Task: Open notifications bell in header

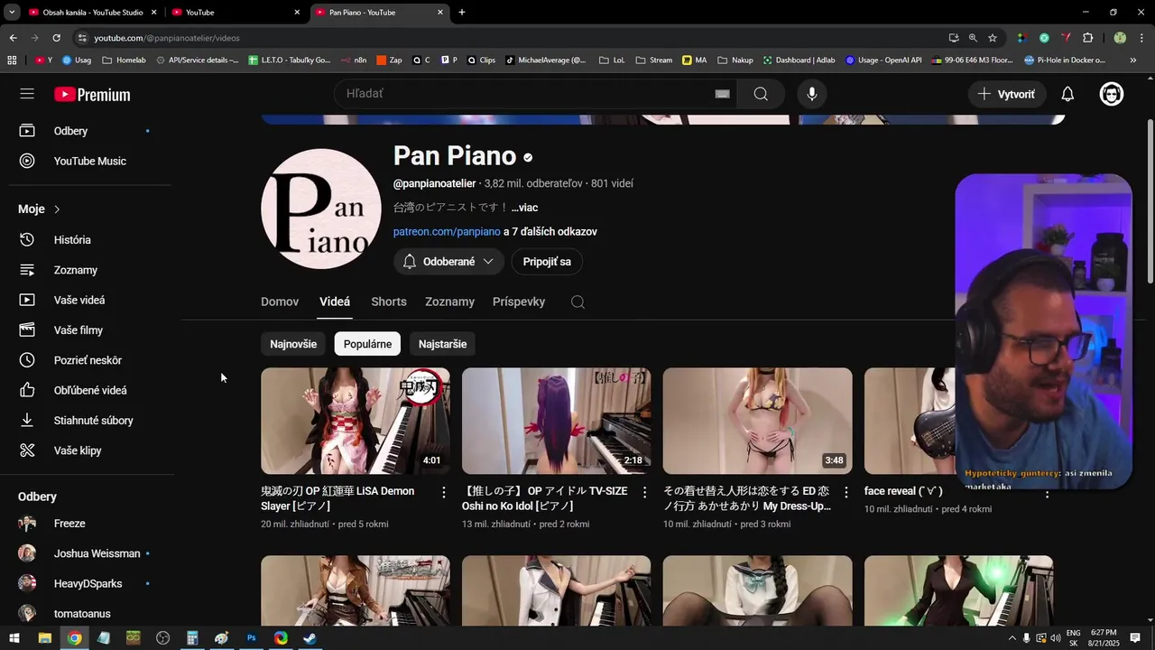Action: [x=1067, y=94]
